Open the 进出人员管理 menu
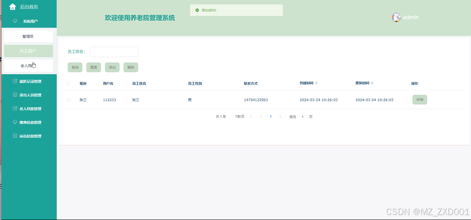Screen dimensions: 471x220 click(x=29, y=95)
